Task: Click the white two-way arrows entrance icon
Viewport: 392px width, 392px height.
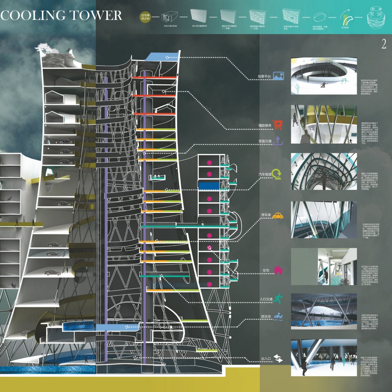Action: tap(278, 359)
